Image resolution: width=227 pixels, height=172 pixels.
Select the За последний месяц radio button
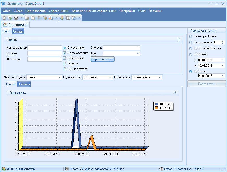click(191, 48)
